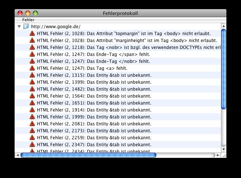Zoom the Fehlerprotokoll window with green button
This screenshot has width=241, height=178.
point(35,13)
